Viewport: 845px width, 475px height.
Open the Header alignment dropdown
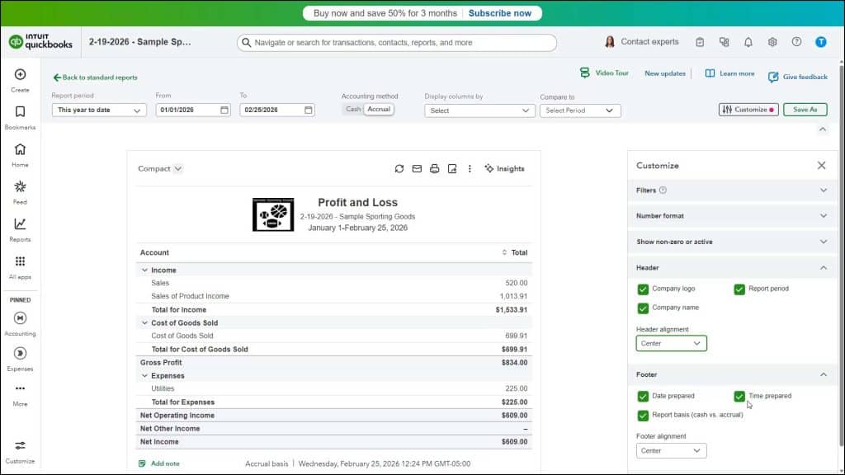click(671, 343)
